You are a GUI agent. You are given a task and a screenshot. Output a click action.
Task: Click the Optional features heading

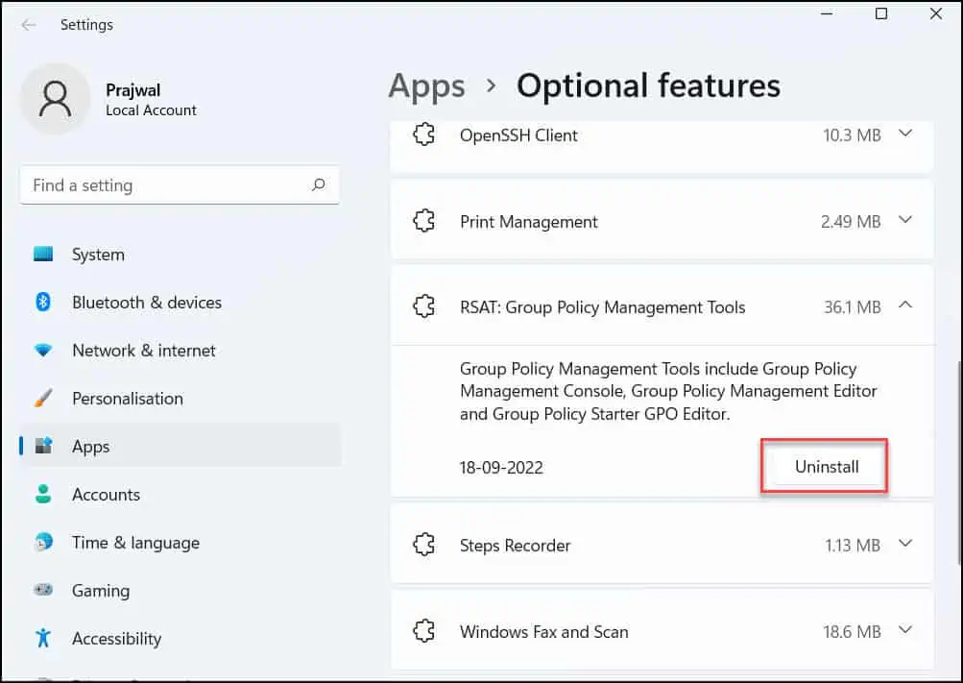click(648, 85)
